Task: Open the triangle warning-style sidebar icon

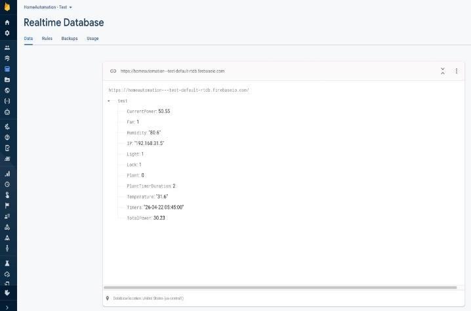Action: [7, 238]
